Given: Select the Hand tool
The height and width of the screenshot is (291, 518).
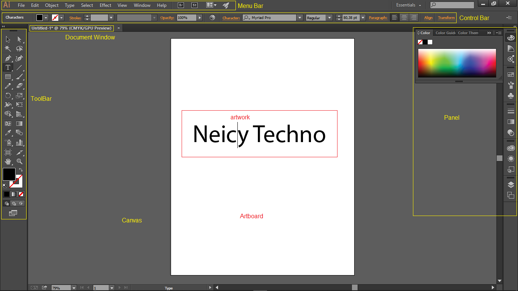Looking at the screenshot, I should (x=8, y=161).
